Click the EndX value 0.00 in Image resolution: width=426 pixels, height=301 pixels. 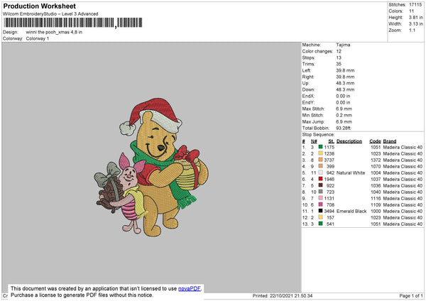pyautogui.click(x=343, y=96)
